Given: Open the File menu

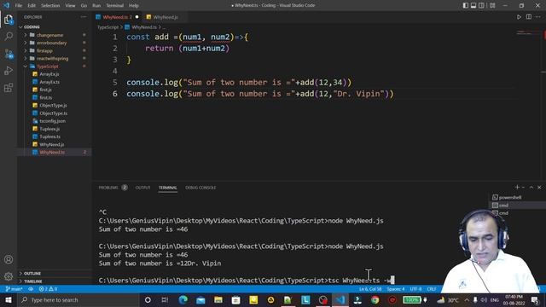Looking at the screenshot, I should [19, 5].
